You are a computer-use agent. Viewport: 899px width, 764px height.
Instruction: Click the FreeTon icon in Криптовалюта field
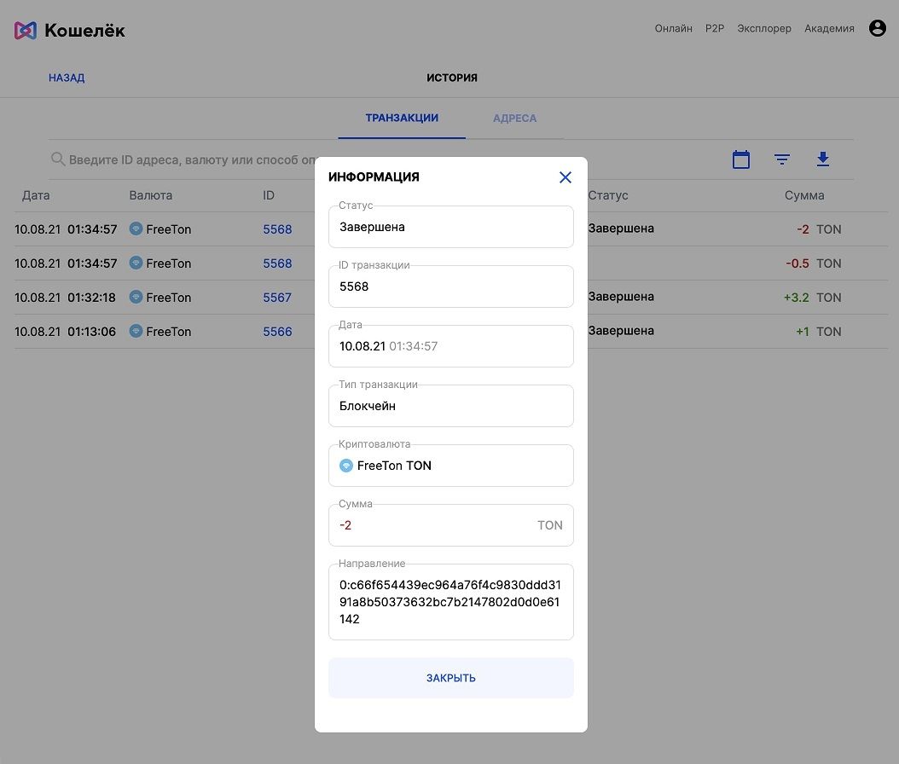coord(345,466)
